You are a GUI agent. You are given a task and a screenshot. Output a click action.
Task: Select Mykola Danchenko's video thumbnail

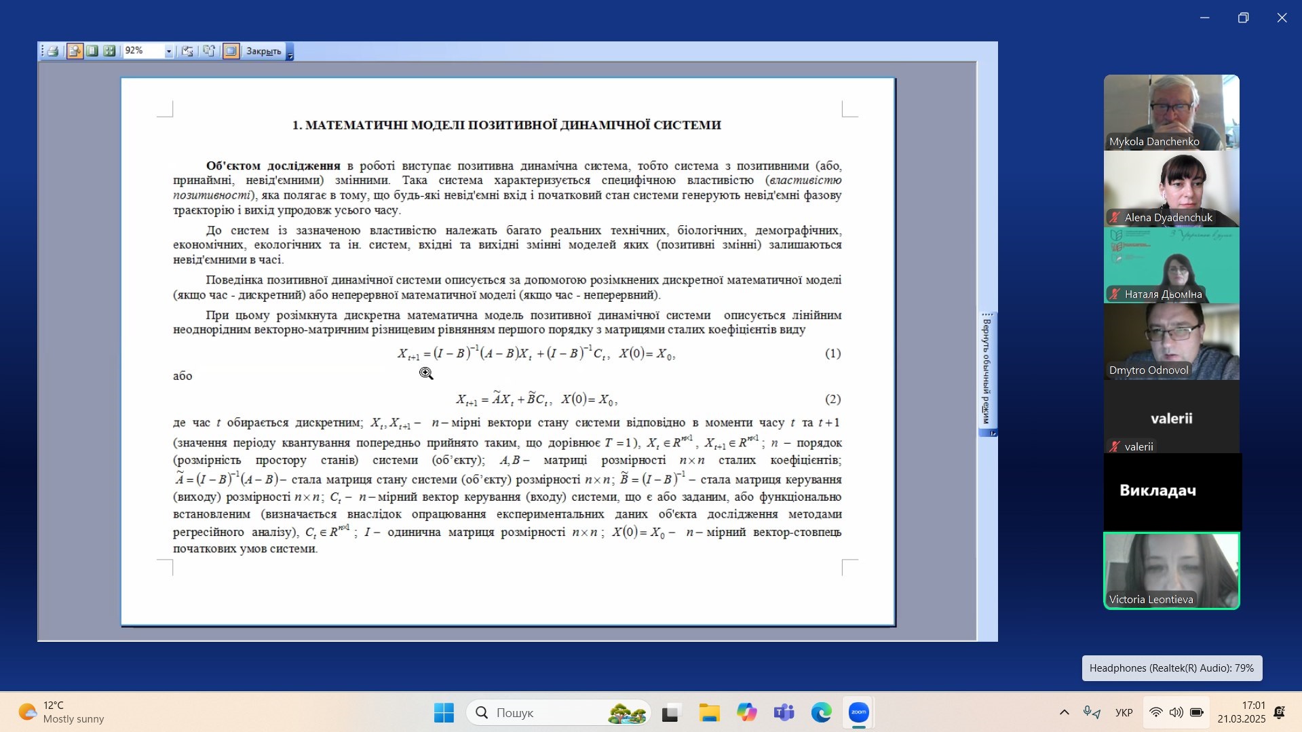point(1171,112)
